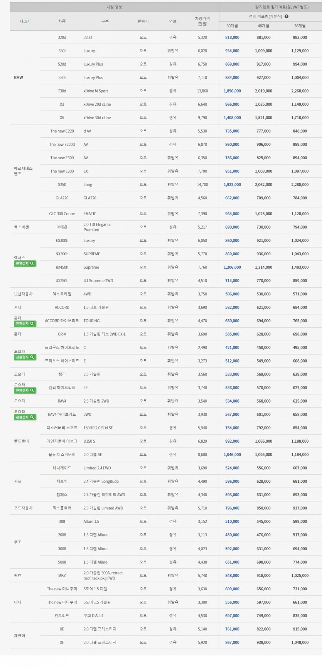Click the 레인지로버 이보크 model name

[x=62, y=441]
